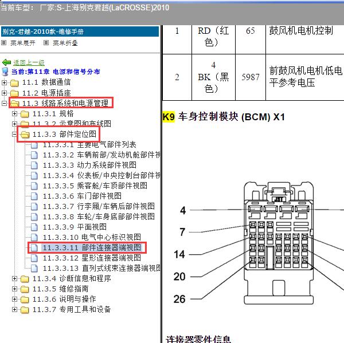Expand the 11.2 电源插座 node
The height and width of the screenshot is (343, 344).
coord(4,93)
